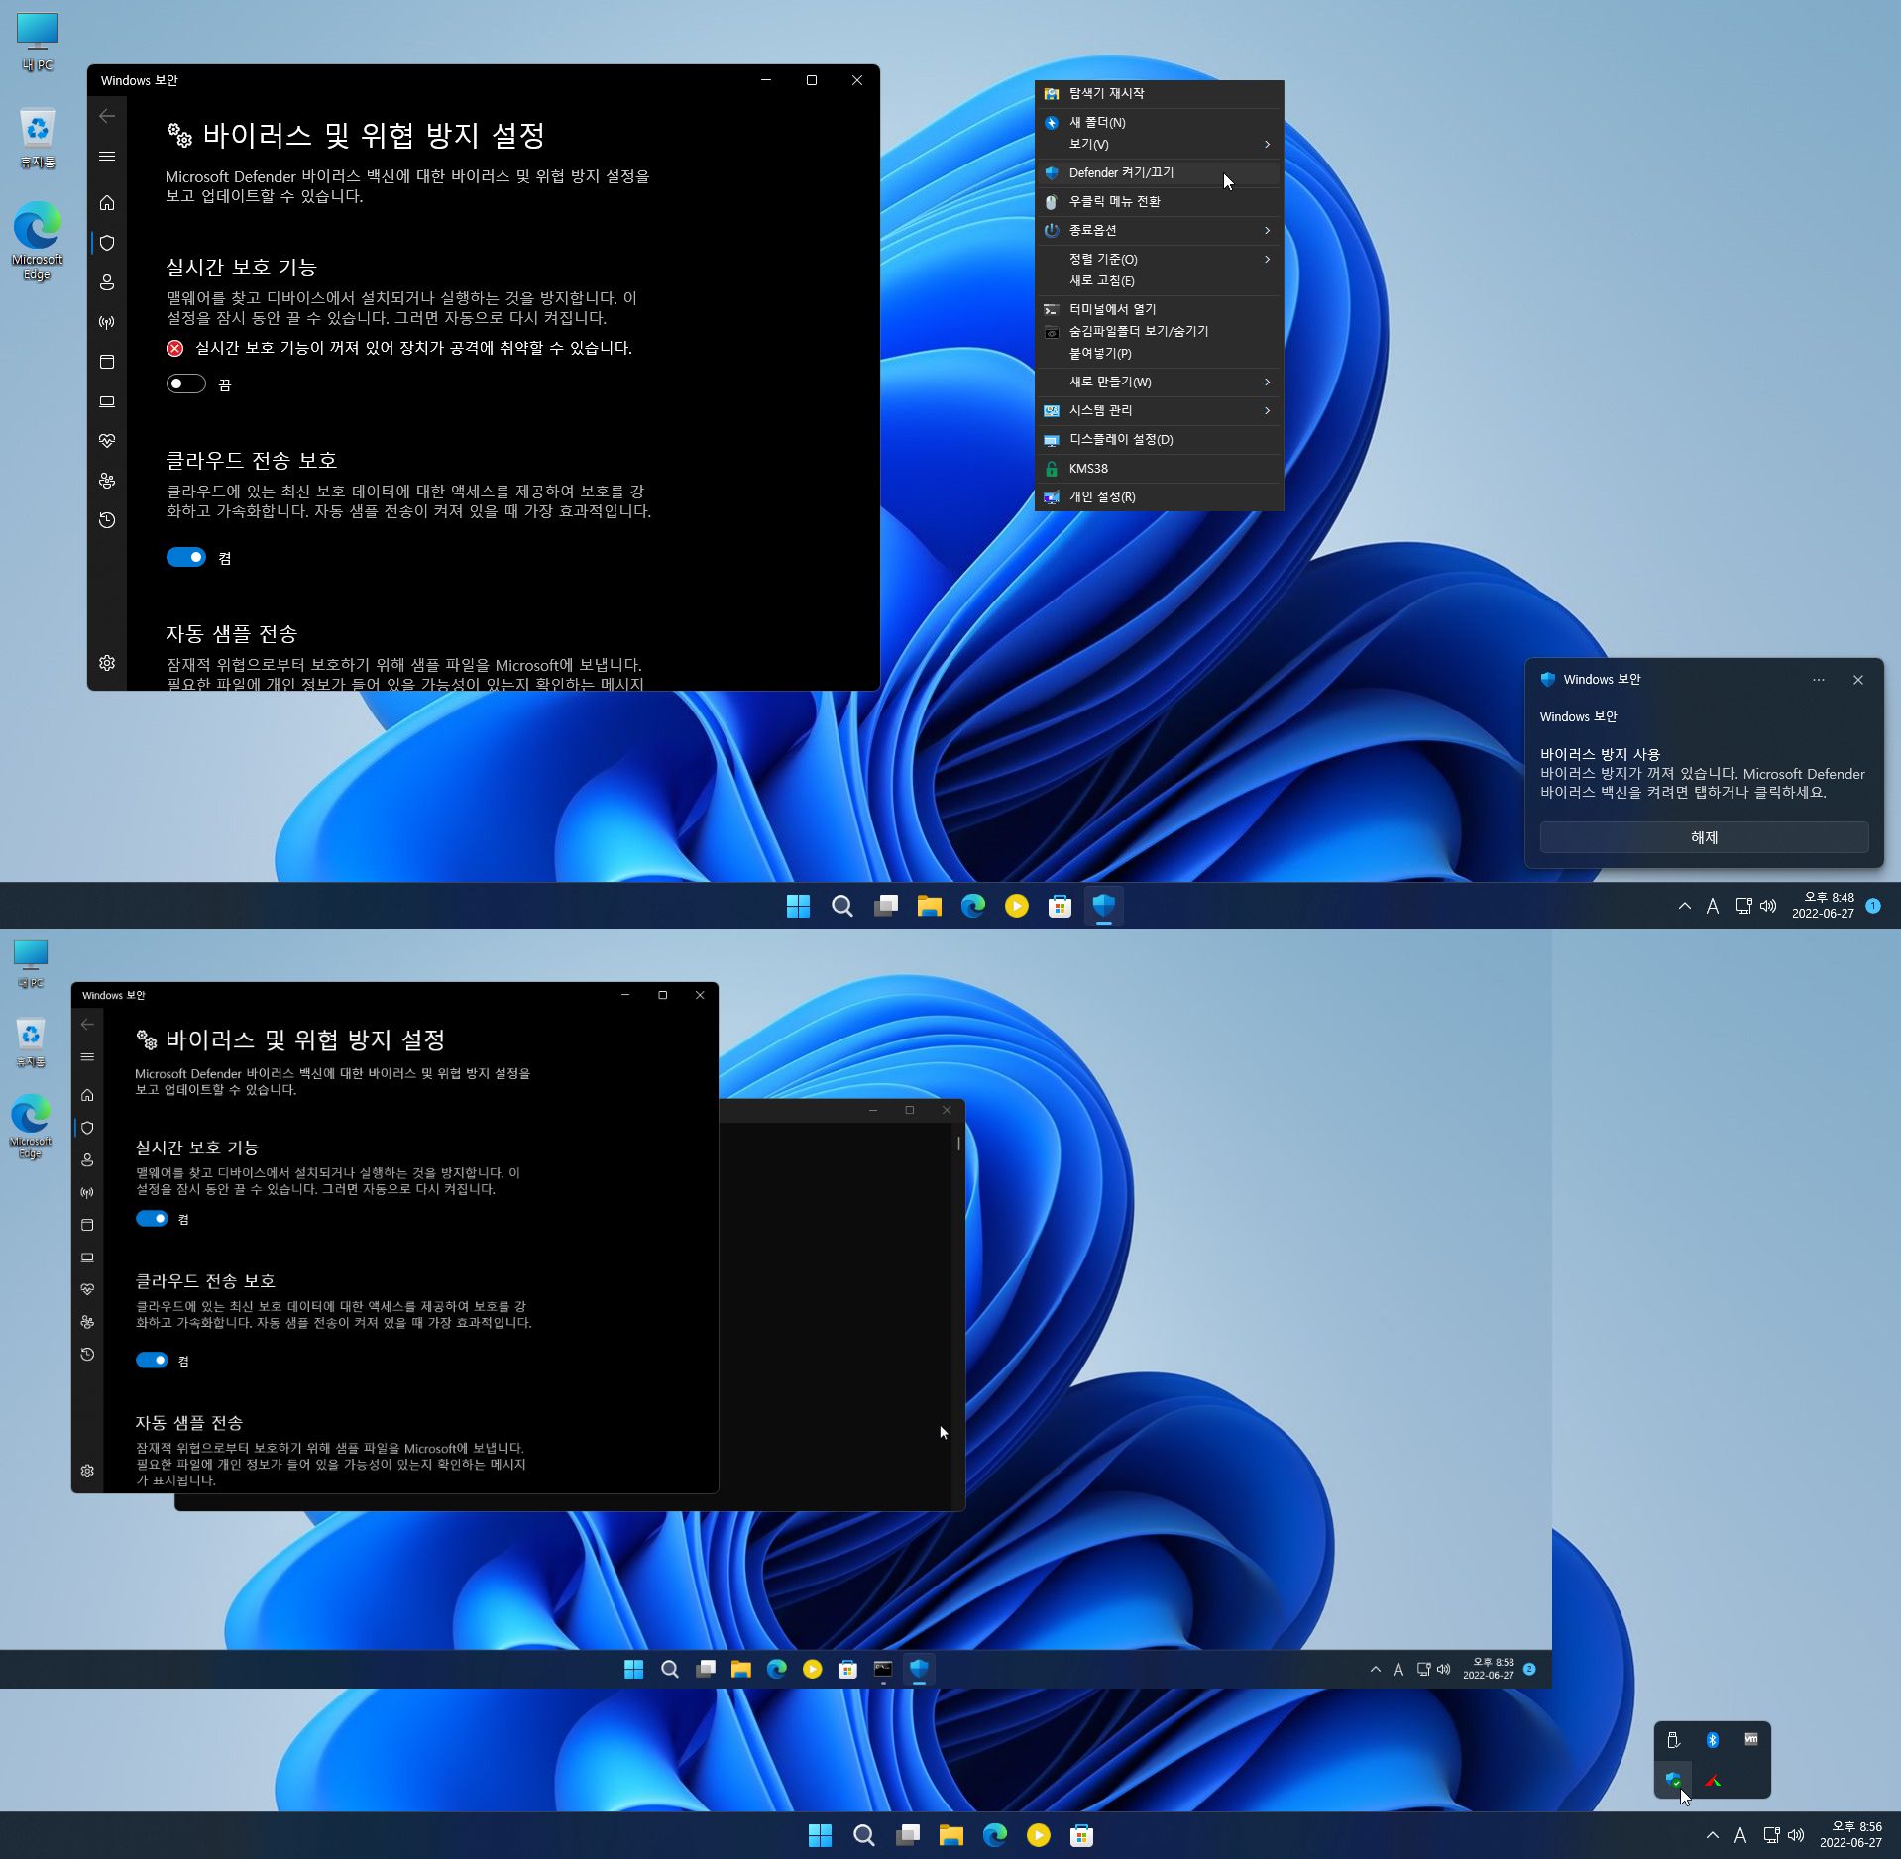Select Defender 켜기/끄기 in context menu
The height and width of the screenshot is (1859, 1901).
point(1159,172)
